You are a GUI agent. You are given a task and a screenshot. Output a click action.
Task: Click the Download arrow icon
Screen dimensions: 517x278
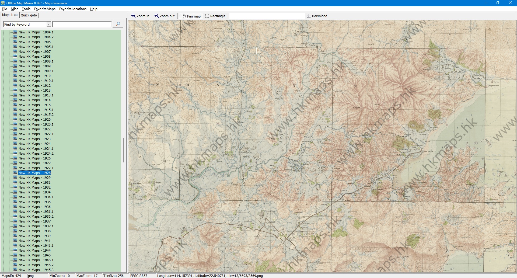tap(309, 16)
